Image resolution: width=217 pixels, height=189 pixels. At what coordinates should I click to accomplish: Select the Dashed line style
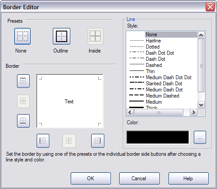[x=162, y=65]
